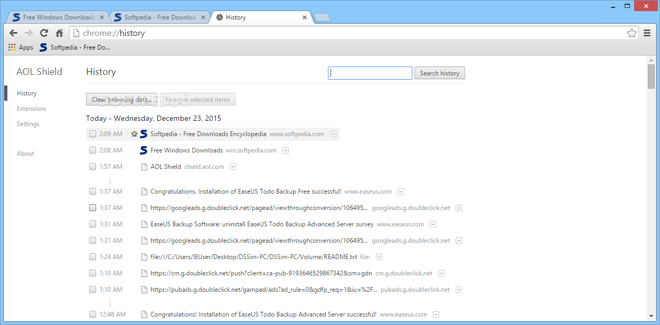Click the vertical scrollbar thumb
Viewport: 660px width, 325px height.
point(651,77)
